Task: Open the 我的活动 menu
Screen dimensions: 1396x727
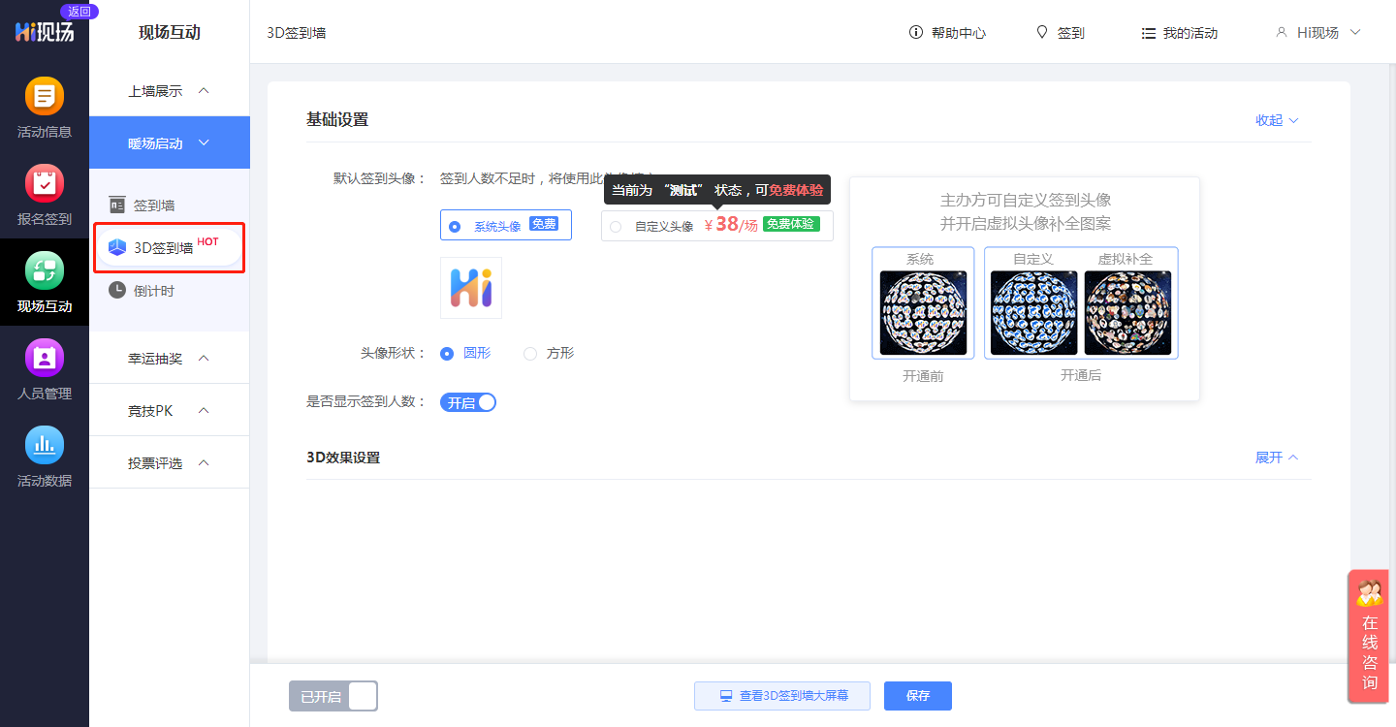Action: 1179,32
